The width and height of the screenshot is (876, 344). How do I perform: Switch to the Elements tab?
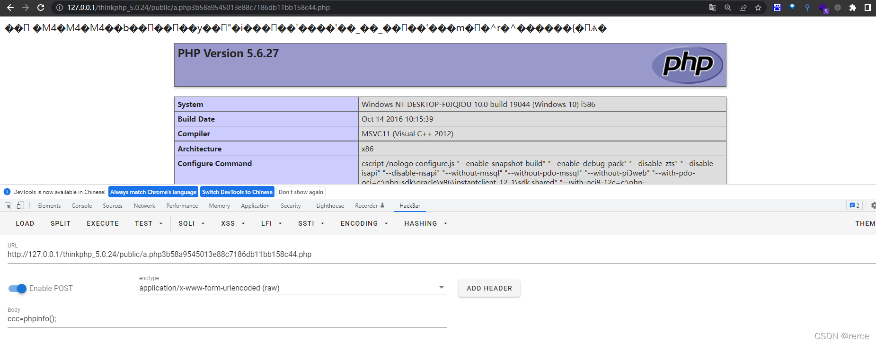coord(49,206)
